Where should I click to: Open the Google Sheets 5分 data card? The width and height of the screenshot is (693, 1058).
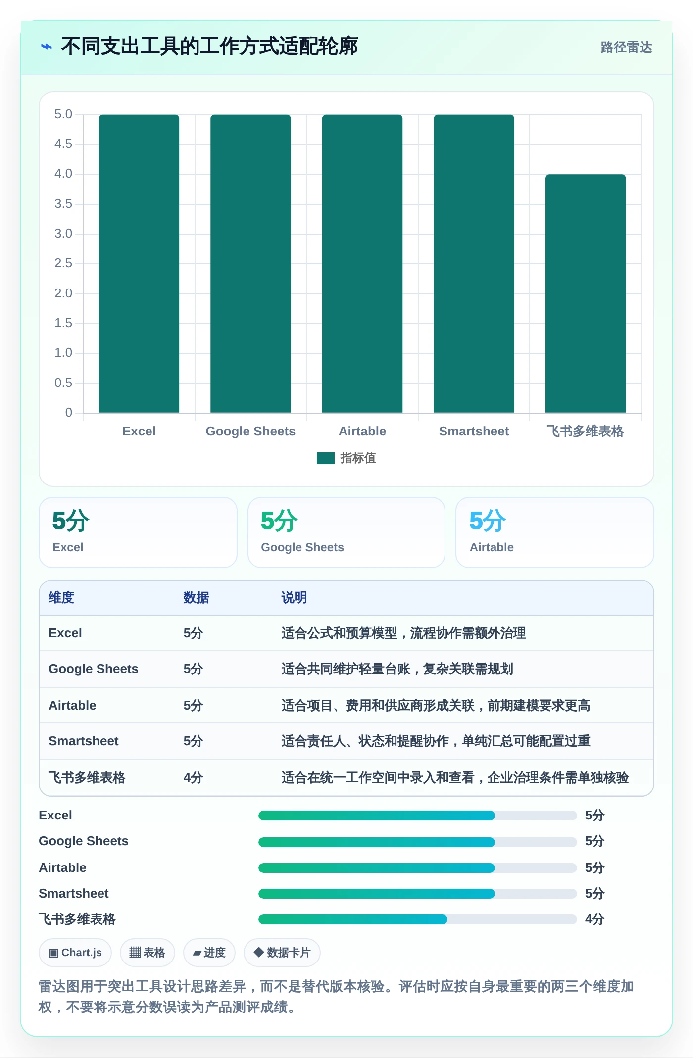point(346,532)
